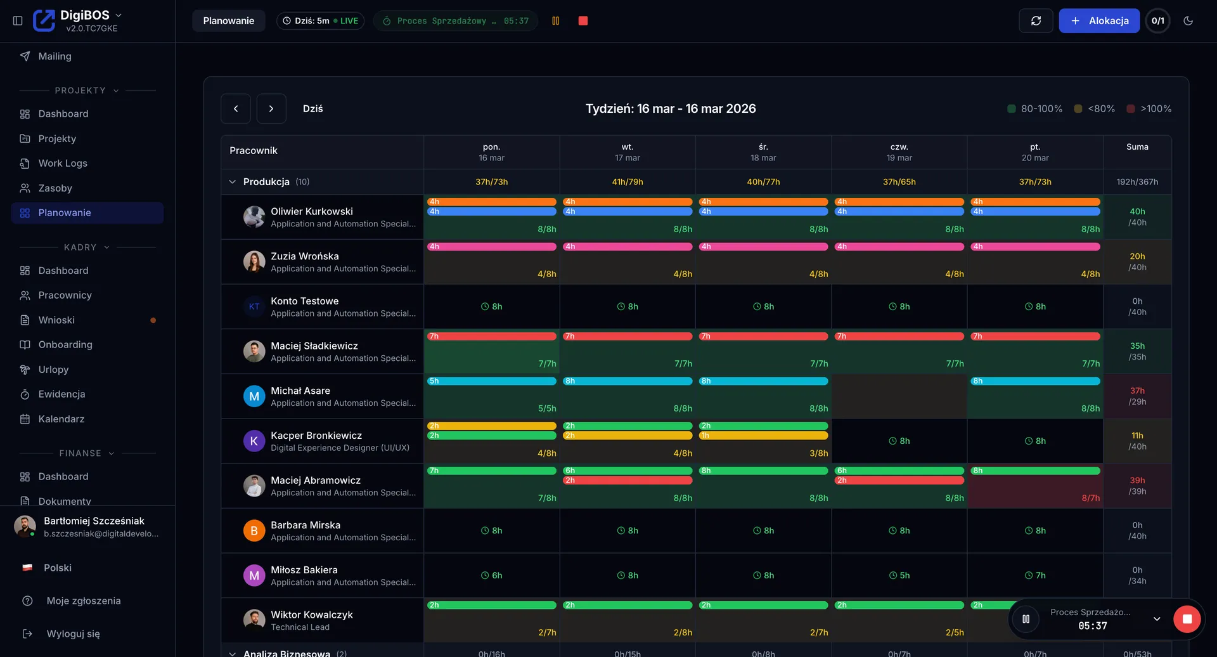1217x657 pixels.
Task: Open Urlopy sidebar icon
Action: pos(25,369)
